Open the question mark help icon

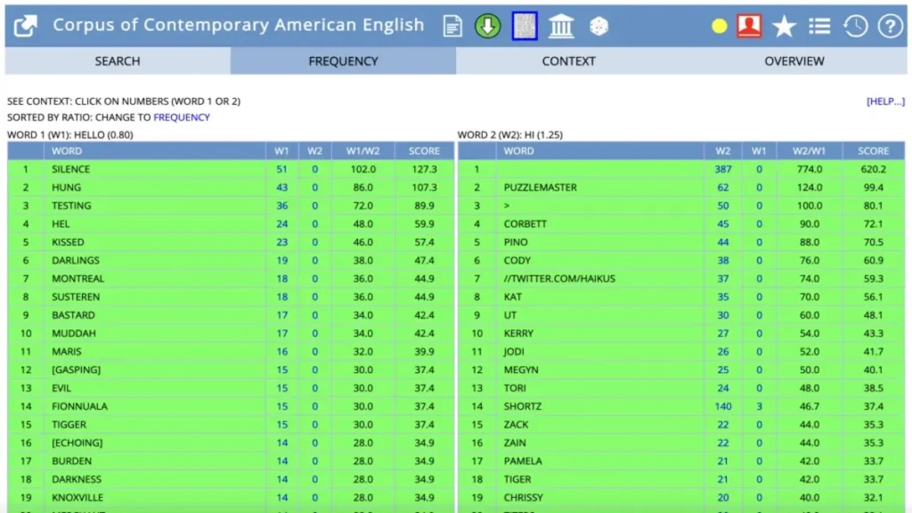890,27
